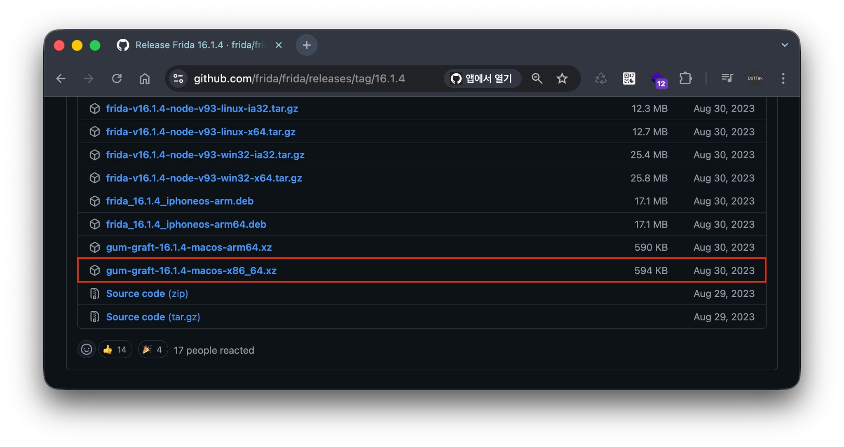Open the Extensions puzzle icon
This screenshot has height=447, width=844.
click(x=685, y=78)
